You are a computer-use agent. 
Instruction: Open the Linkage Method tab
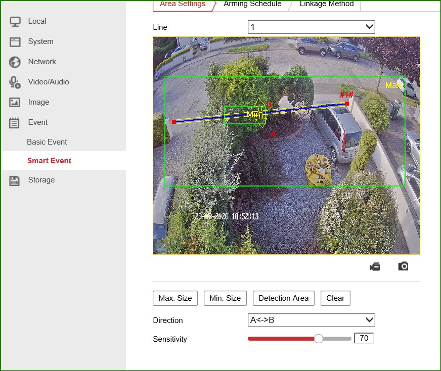tap(326, 4)
